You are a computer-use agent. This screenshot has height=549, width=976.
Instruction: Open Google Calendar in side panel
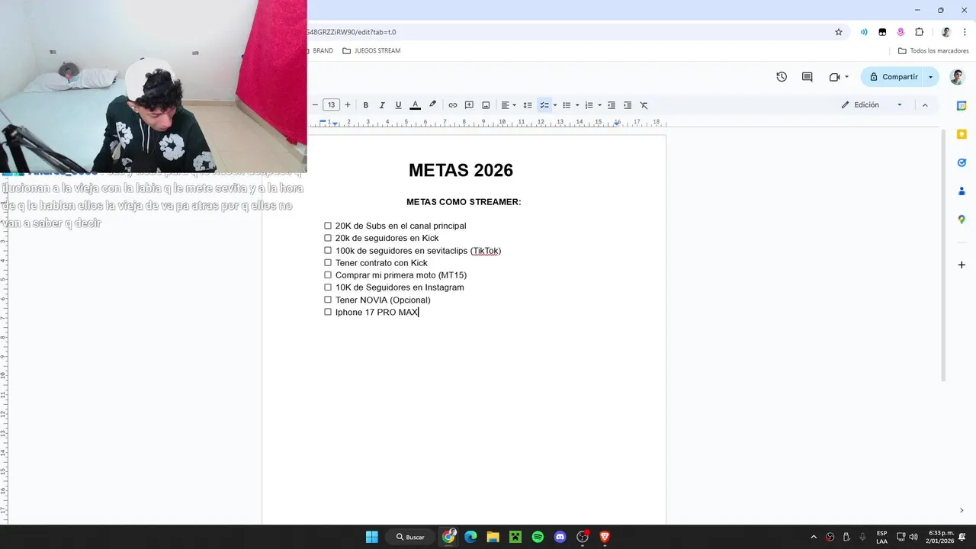962,105
